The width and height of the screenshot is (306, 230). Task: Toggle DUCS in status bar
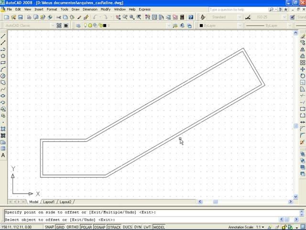click(128, 227)
